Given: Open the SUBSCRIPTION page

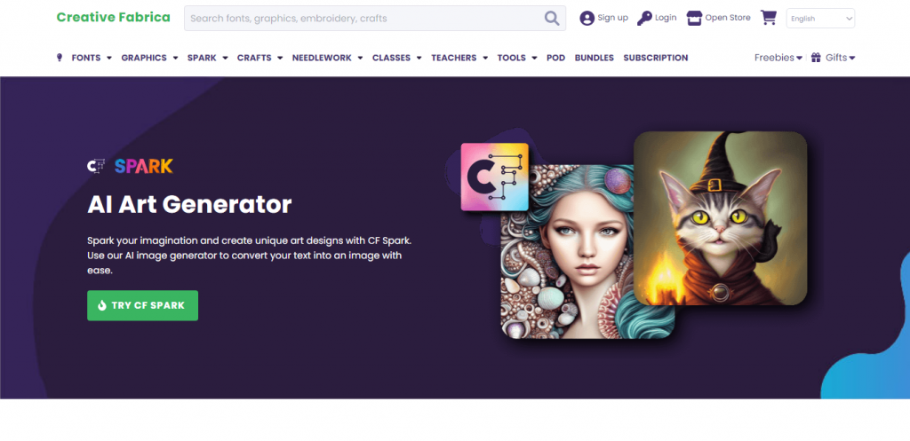Looking at the screenshot, I should coord(656,58).
